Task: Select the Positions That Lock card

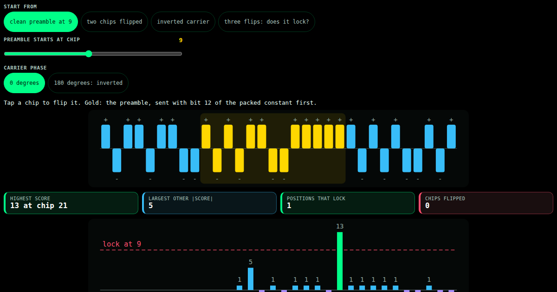Action: pos(348,203)
